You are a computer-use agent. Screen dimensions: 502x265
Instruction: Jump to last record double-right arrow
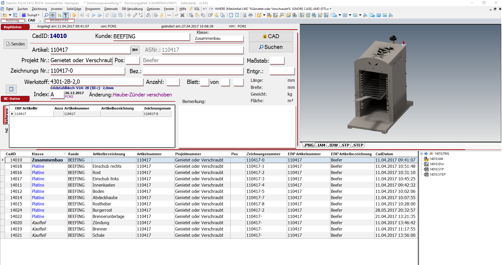point(100,15)
